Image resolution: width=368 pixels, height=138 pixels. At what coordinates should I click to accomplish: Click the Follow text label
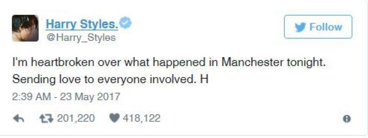coord(326,27)
